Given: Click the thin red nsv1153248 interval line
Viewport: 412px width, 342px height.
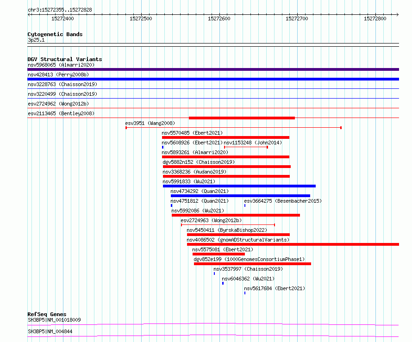Looking at the screenshot, I should 246,147.
